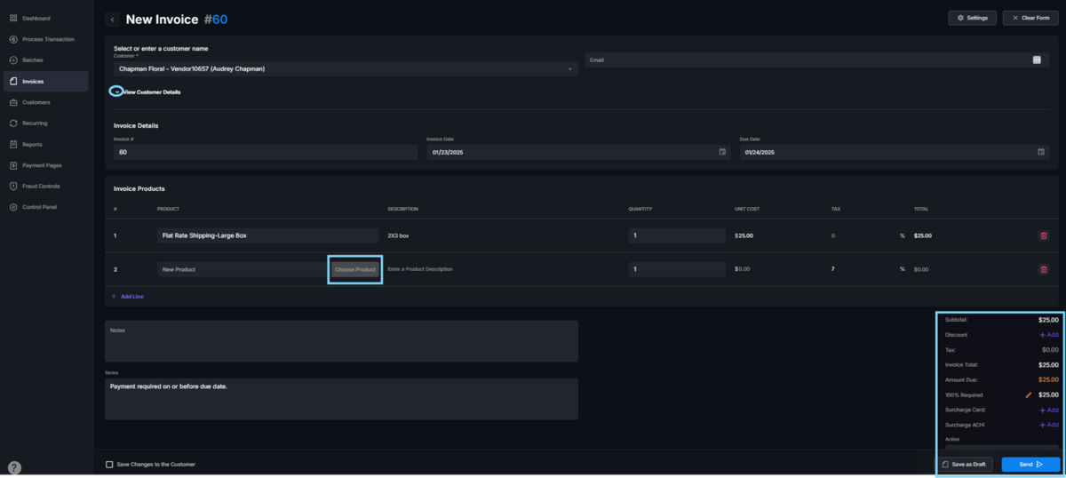Click the Choose Product button

click(355, 269)
